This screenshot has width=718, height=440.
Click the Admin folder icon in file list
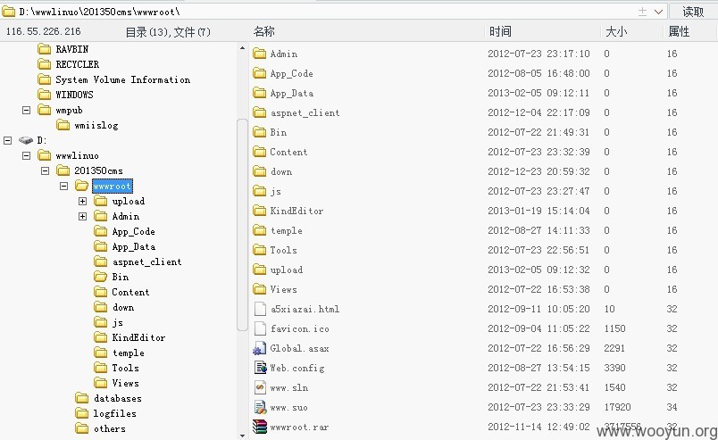(x=260, y=54)
